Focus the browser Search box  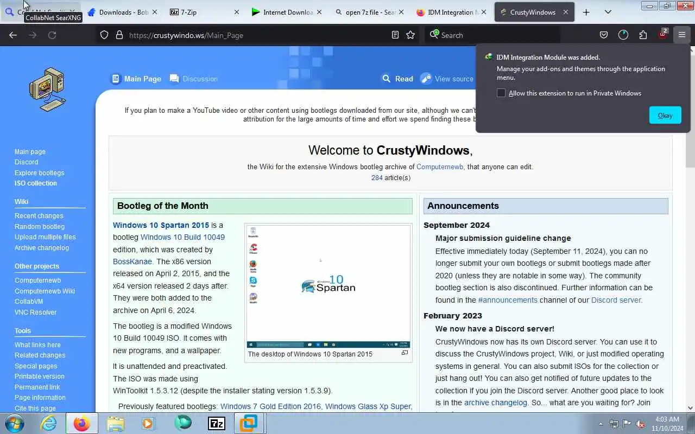[x=491, y=35]
